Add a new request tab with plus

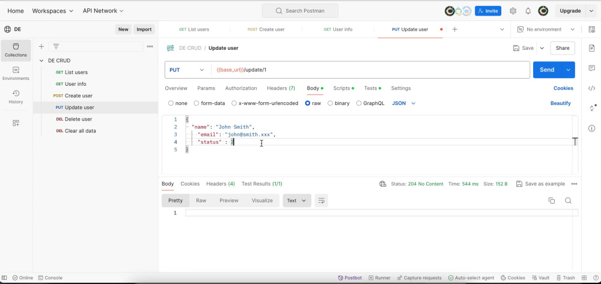pyautogui.click(x=454, y=29)
